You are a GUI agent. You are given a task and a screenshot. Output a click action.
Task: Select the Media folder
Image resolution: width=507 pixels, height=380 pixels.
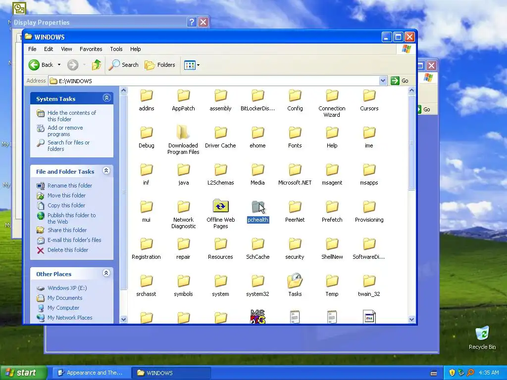[x=257, y=175]
